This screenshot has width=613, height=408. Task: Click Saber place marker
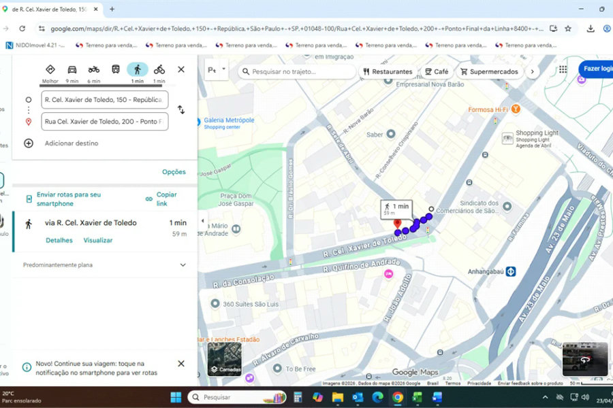point(391,135)
